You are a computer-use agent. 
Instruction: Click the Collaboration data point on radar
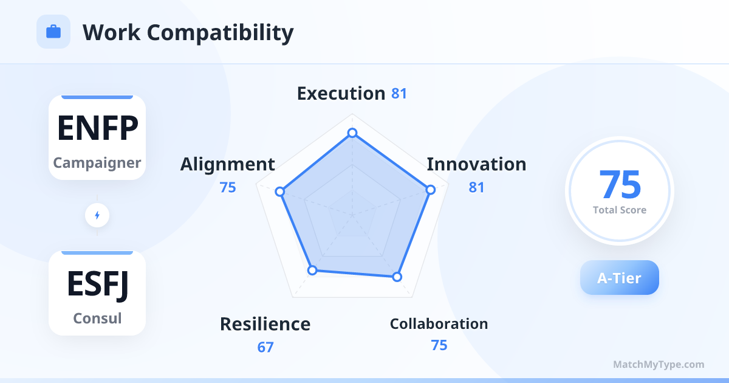(x=397, y=277)
